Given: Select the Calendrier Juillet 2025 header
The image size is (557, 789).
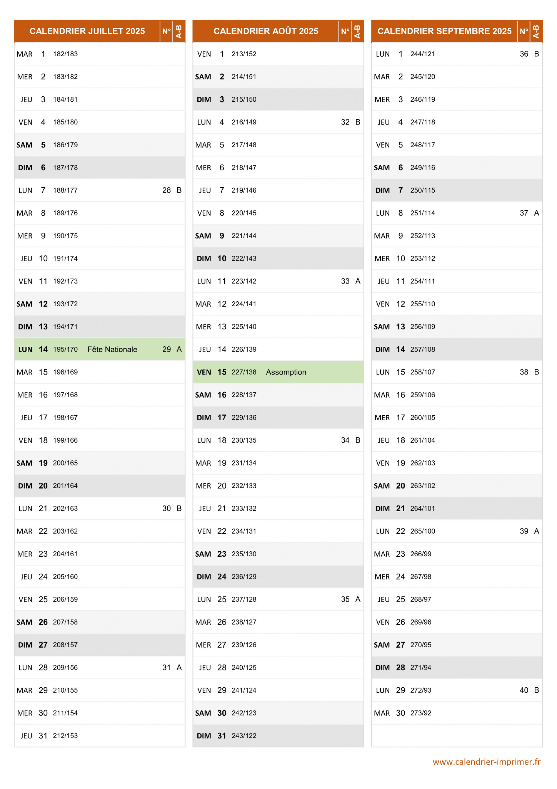Looking at the screenshot, I should (87, 31).
